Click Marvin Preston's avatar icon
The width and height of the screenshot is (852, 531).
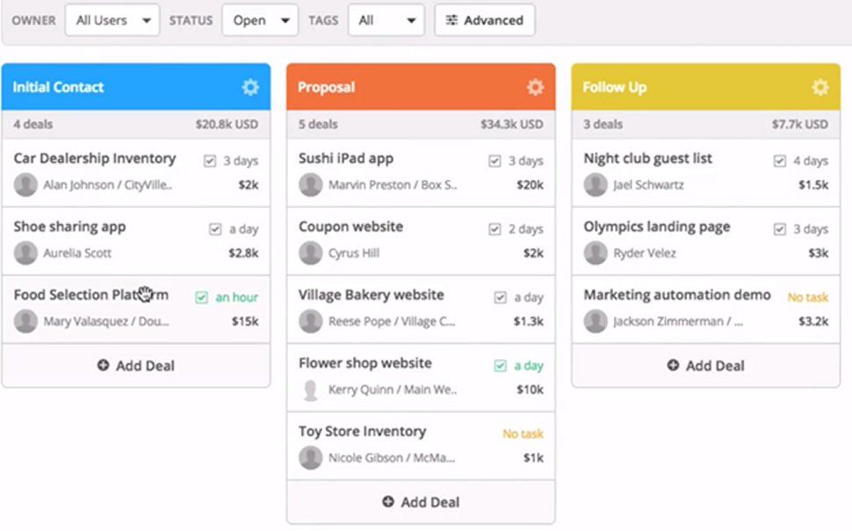coord(309,184)
